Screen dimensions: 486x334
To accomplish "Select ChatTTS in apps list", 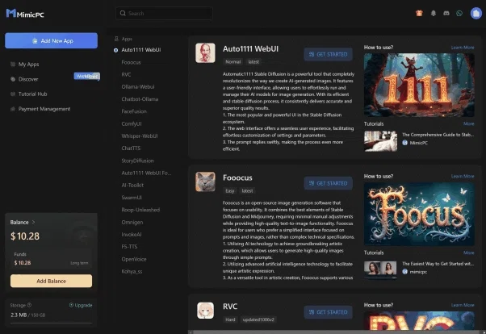I will click(131, 148).
